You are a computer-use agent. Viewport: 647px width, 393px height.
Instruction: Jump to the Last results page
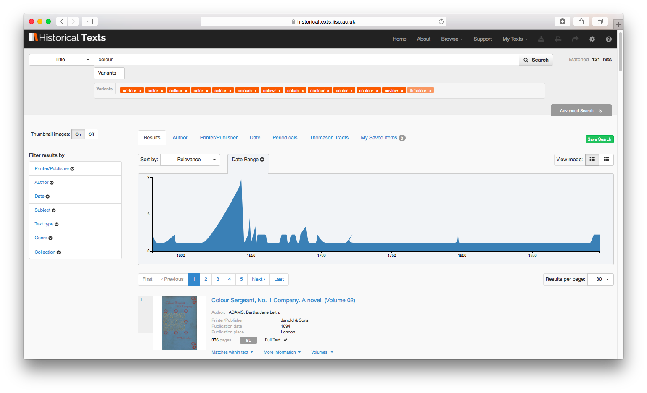point(279,279)
